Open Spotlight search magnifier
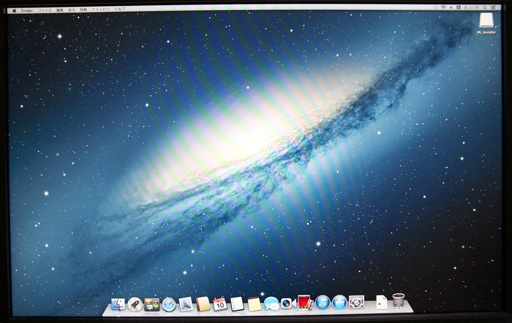 (485, 7)
